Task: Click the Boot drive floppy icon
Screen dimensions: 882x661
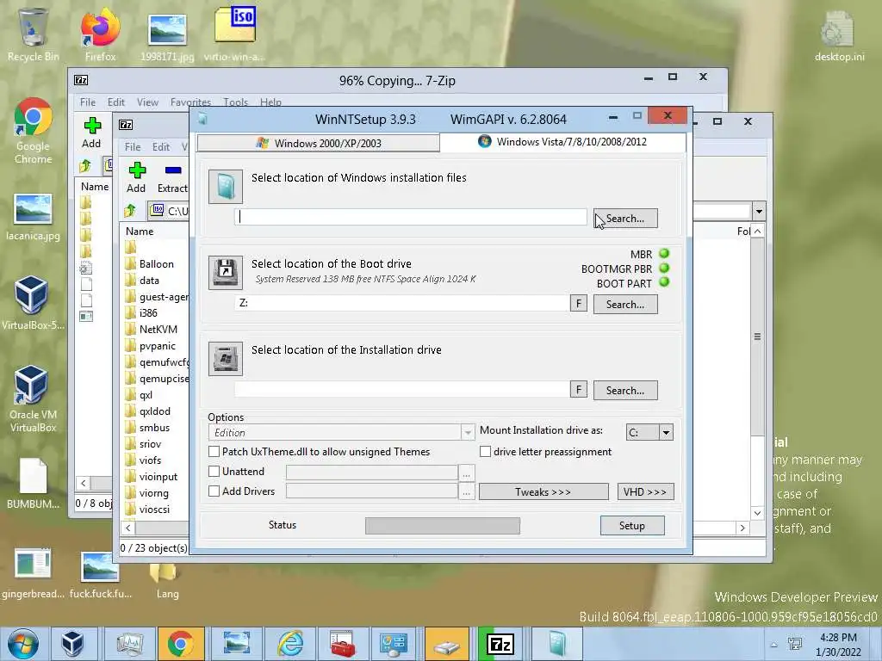Action: coord(226,273)
